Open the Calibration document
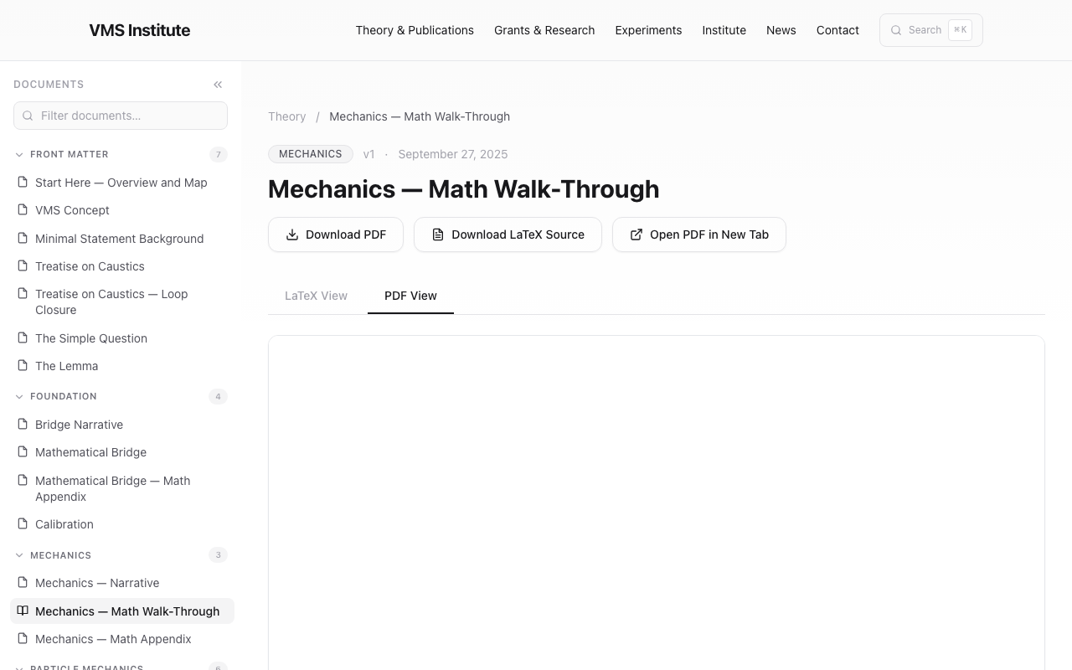Screen dimensions: 1072x670 (x=122, y=524)
